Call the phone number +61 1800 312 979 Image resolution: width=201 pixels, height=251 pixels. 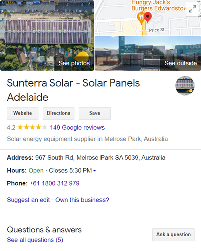pyautogui.click(x=55, y=183)
